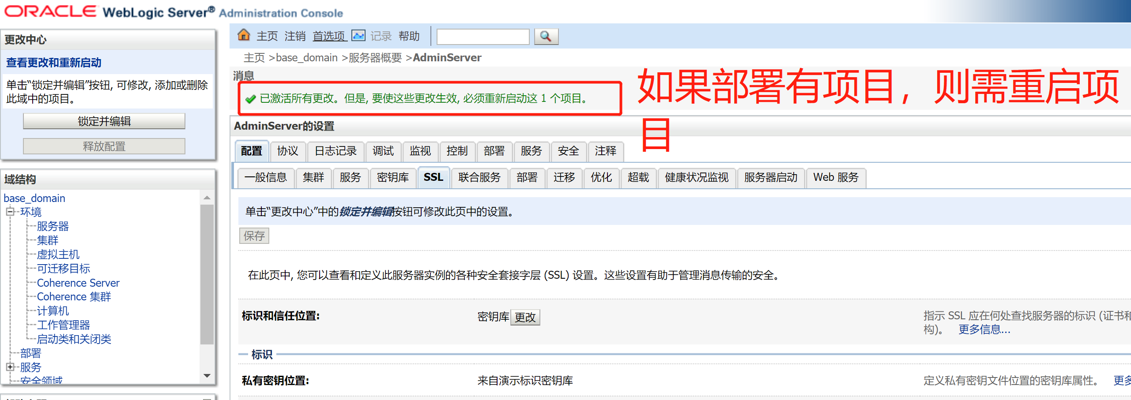Open 集群 in the domain tree
Image resolution: width=1131 pixels, height=400 pixels.
(x=48, y=240)
